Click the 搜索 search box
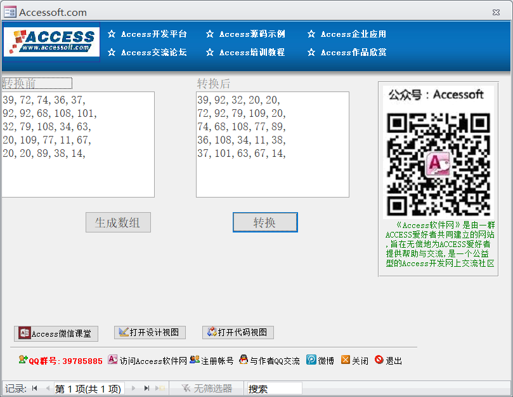Viewport: 513px width, 397px height. tap(275, 389)
